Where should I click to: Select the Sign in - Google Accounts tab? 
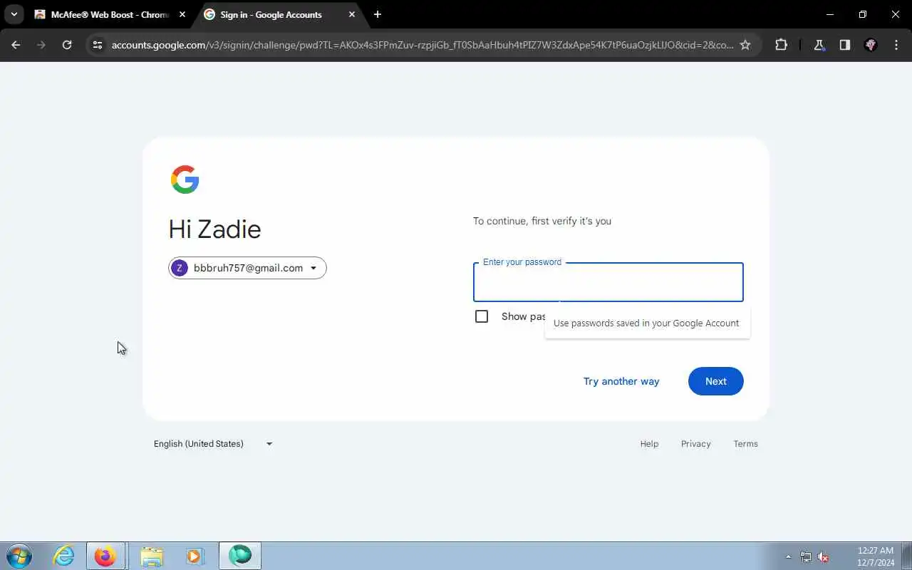tap(279, 14)
